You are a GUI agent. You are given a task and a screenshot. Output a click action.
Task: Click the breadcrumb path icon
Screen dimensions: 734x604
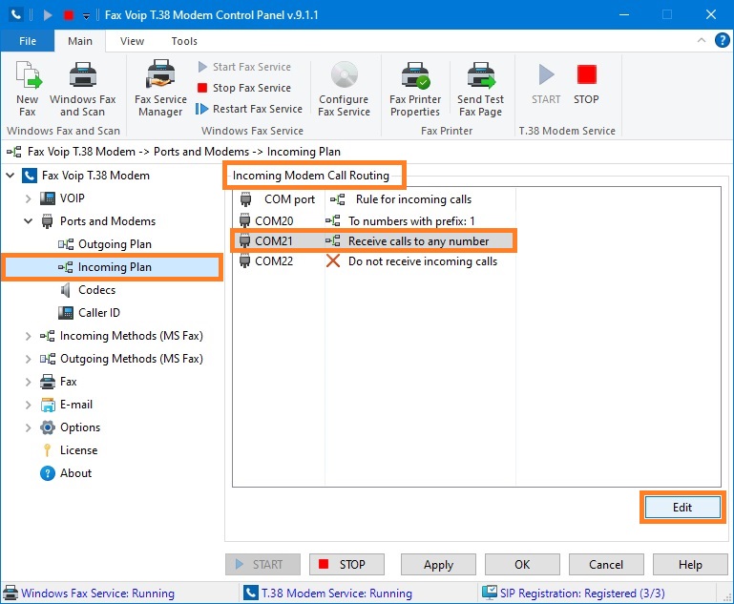(x=14, y=152)
